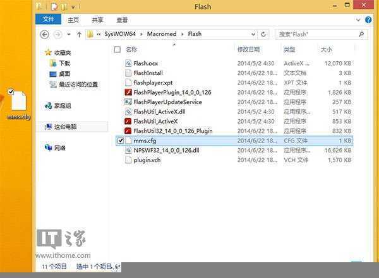Click the 11 个项目 status bar text
The height and width of the screenshot is (278, 379).
[54, 267]
